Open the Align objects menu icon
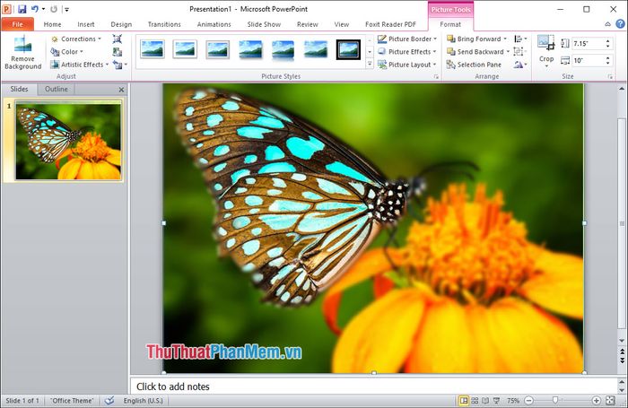Viewport: 628px width, 408px height. (x=520, y=39)
